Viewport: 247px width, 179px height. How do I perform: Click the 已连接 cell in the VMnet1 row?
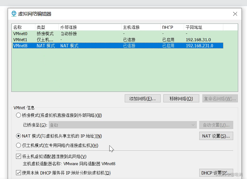pos(129,40)
